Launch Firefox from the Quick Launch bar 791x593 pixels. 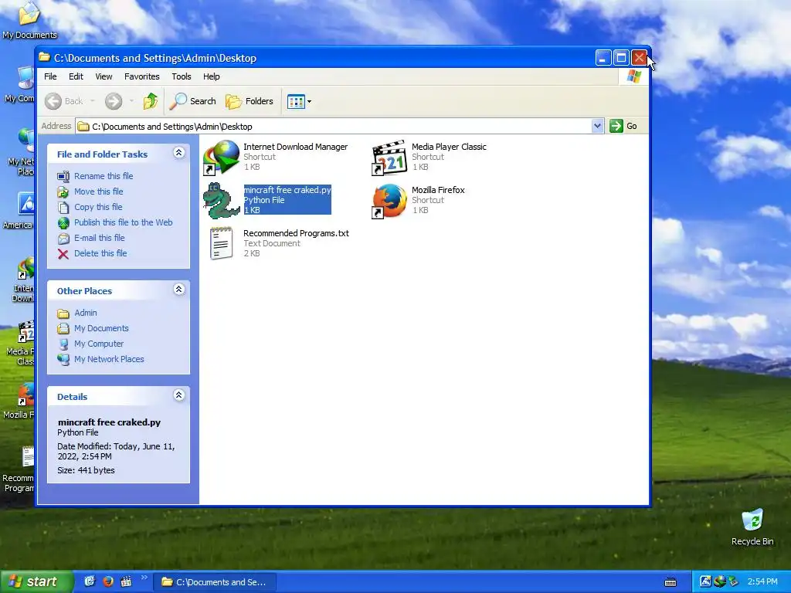coord(108,582)
